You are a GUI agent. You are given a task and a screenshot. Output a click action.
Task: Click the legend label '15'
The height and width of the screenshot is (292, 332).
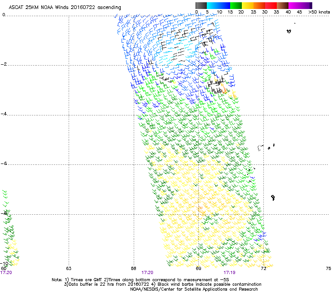coord(230,12)
